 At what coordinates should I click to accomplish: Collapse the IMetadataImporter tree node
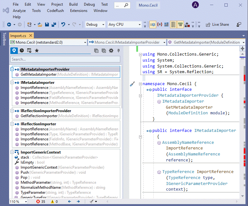(x=12, y=83)
